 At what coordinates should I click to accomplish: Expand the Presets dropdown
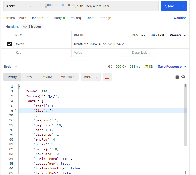(178, 35)
